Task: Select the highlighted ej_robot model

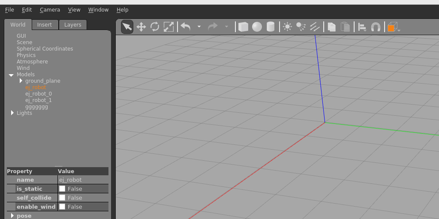Action: click(x=36, y=87)
